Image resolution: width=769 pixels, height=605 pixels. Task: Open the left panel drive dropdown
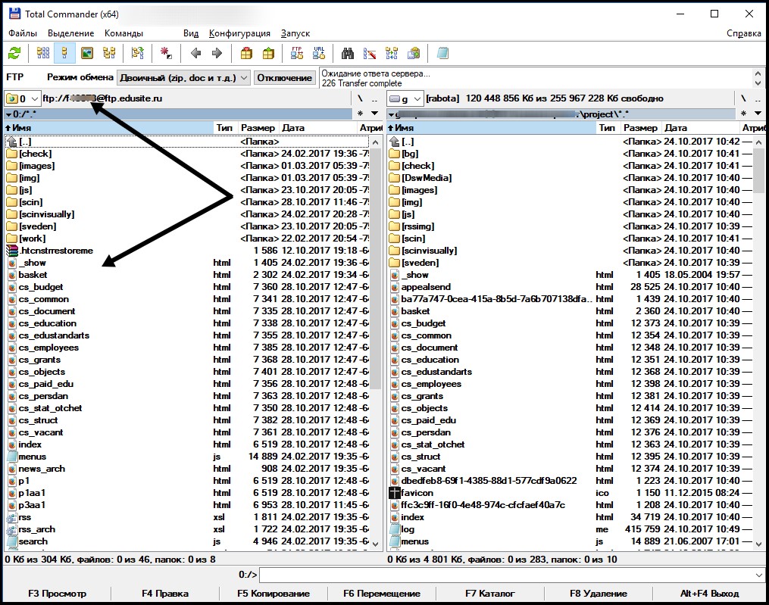(22, 98)
